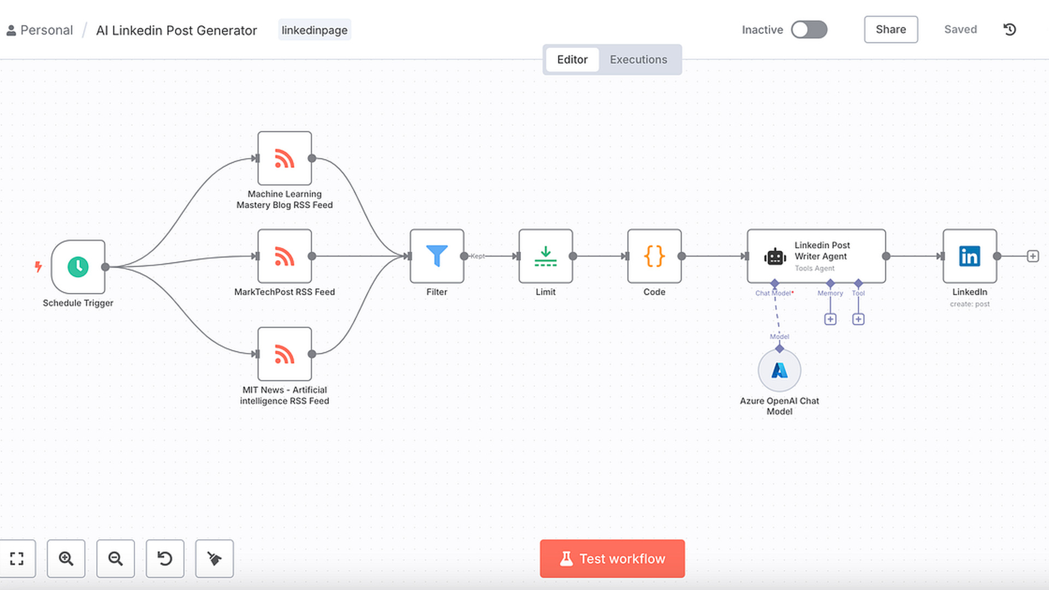Click the Schedule Trigger lightning bolt indicator
Viewport: 1049px width, 590px height.
pyautogui.click(x=38, y=267)
